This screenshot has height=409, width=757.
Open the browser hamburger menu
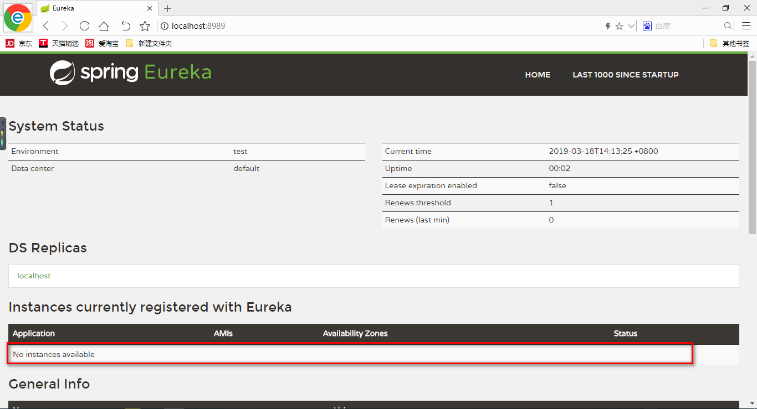click(x=746, y=26)
